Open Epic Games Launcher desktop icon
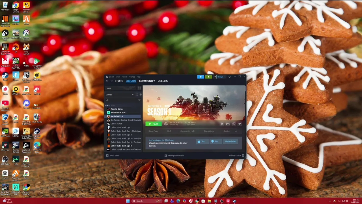 click(x=26, y=77)
